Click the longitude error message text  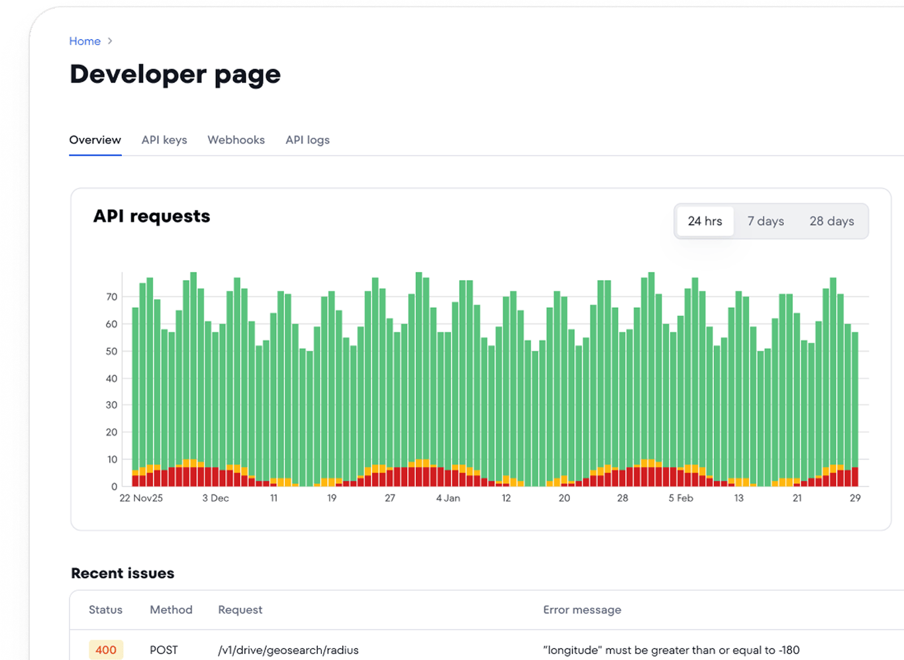[x=671, y=650]
